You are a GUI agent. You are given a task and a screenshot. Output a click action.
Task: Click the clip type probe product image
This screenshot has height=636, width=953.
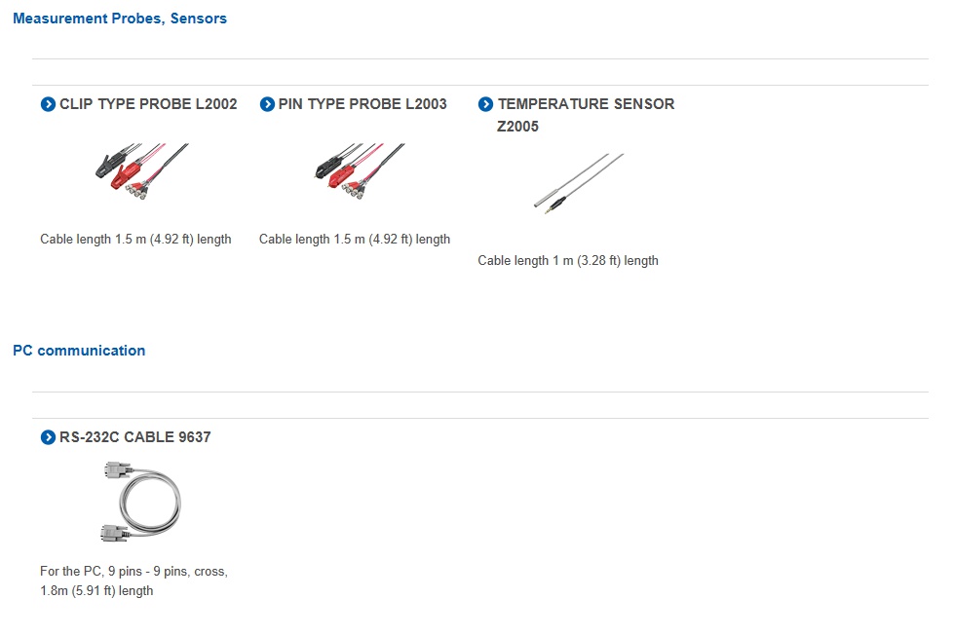[x=142, y=171]
